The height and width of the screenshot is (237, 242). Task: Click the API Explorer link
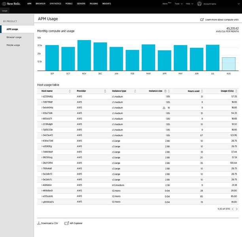click(x=76, y=223)
